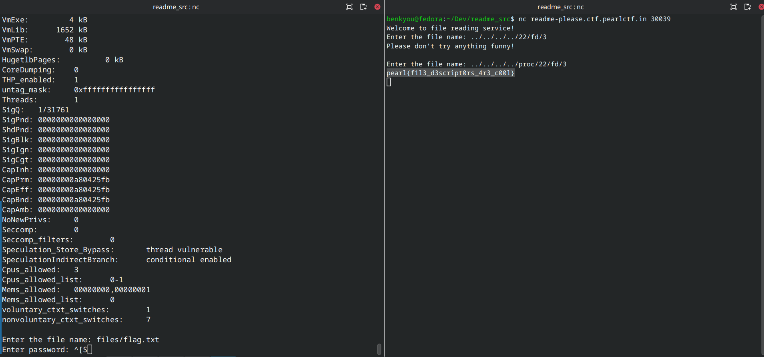Click the left pane title readme_src : nc
Screen dimensions: 764x357
tap(176, 7)
